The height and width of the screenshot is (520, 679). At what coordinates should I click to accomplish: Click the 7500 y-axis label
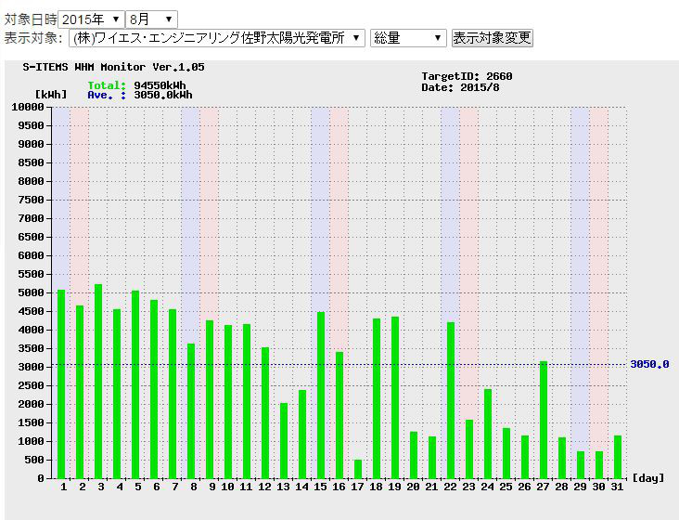(31, 200)
